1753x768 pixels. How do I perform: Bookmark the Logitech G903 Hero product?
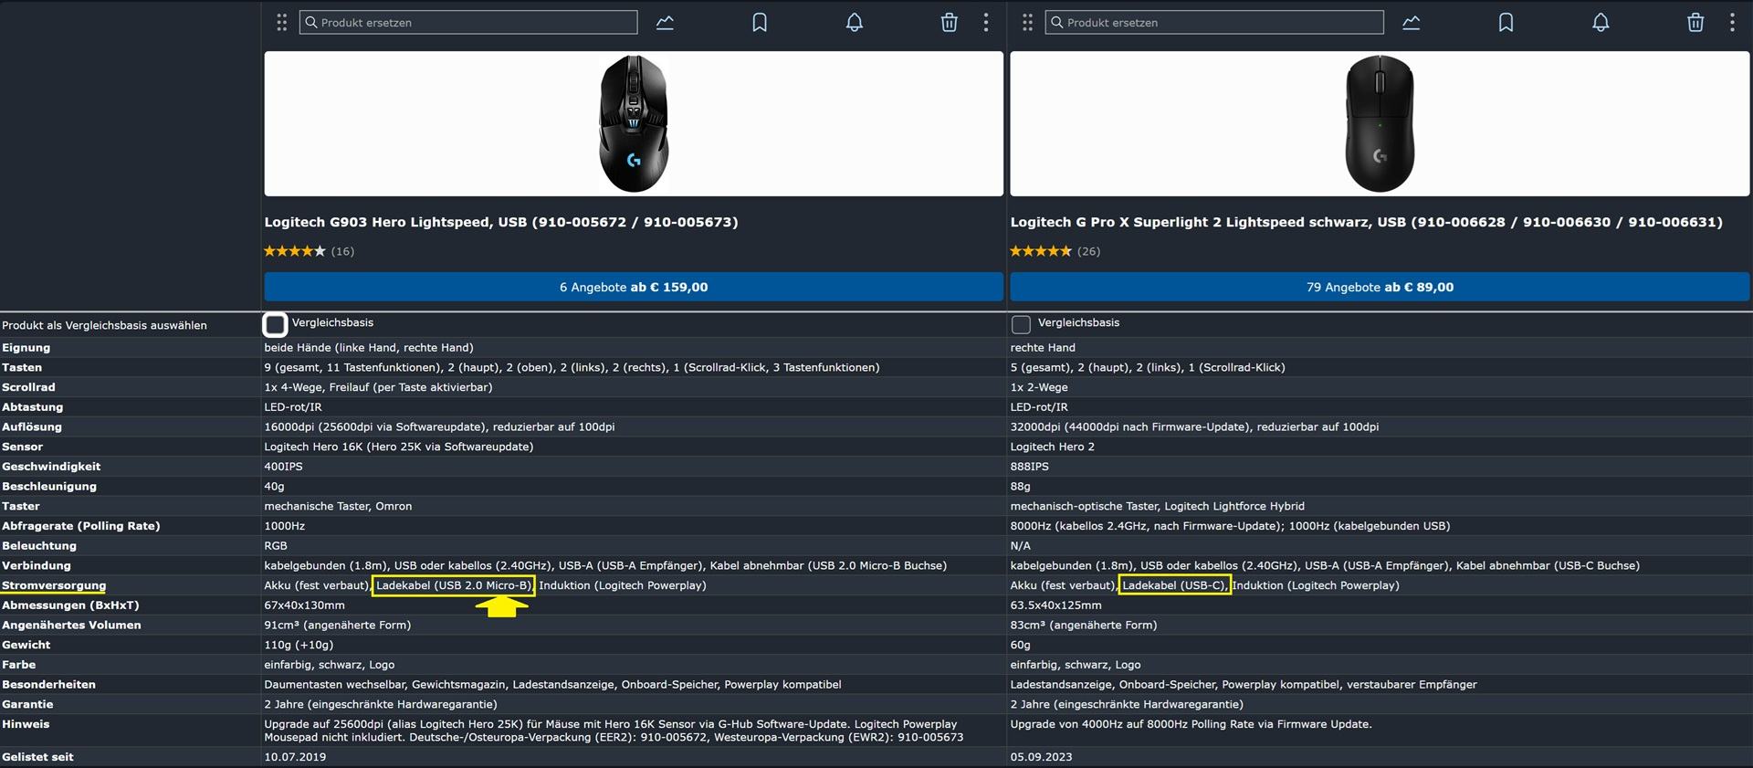[x=760, y=23]
